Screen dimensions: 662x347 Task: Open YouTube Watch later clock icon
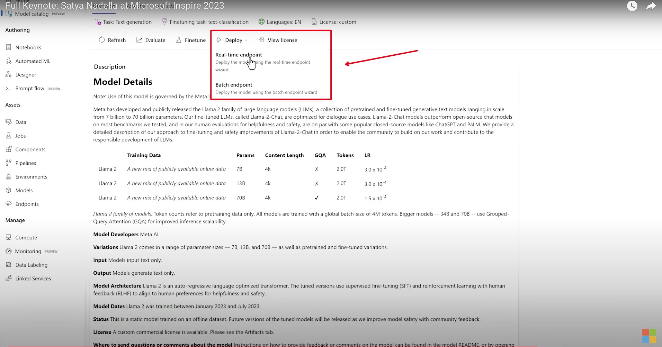tap(632, 6)
